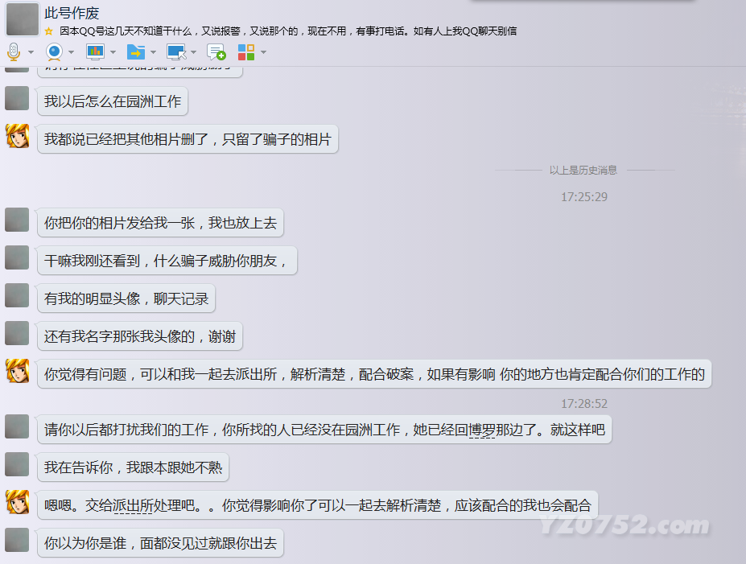Open the remote desktop dropdown arrow
Screen dimensions: 746x564
(193, 53)
